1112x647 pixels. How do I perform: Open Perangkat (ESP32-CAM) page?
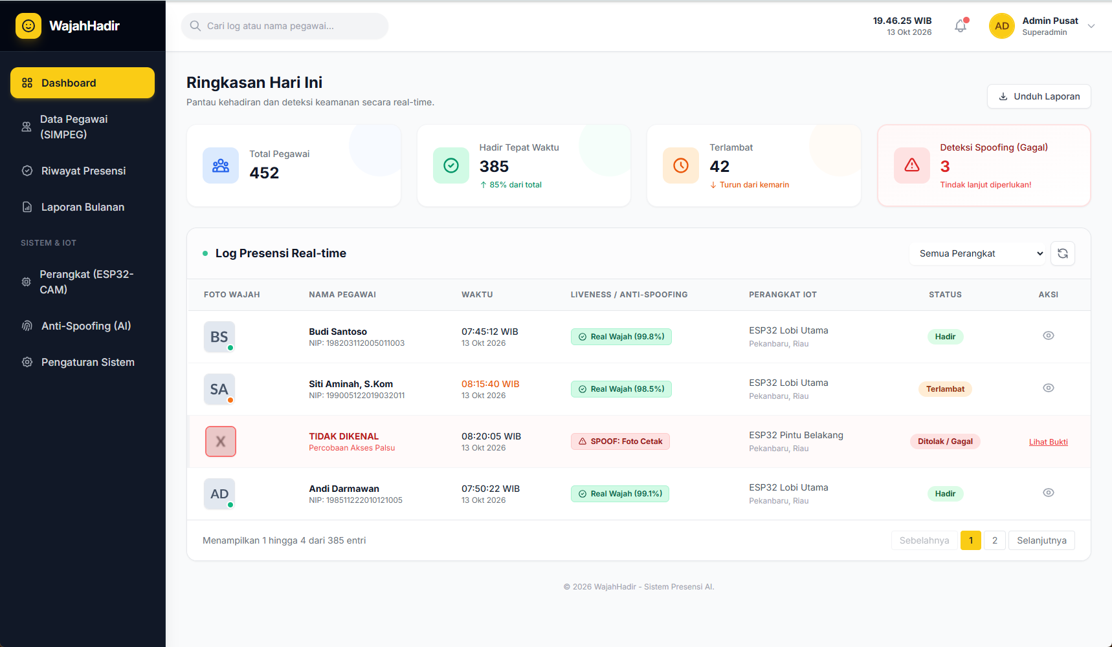[82, 282]
